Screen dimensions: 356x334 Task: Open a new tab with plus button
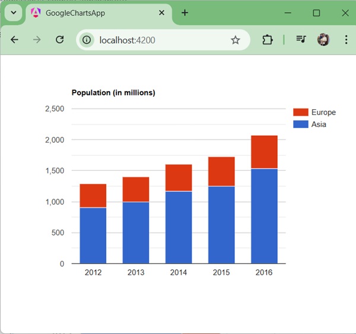click(x=185, y=12)
